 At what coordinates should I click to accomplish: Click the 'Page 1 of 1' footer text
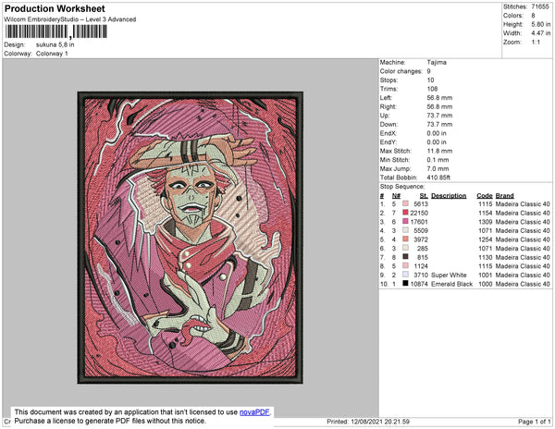[x=535, y=422]
